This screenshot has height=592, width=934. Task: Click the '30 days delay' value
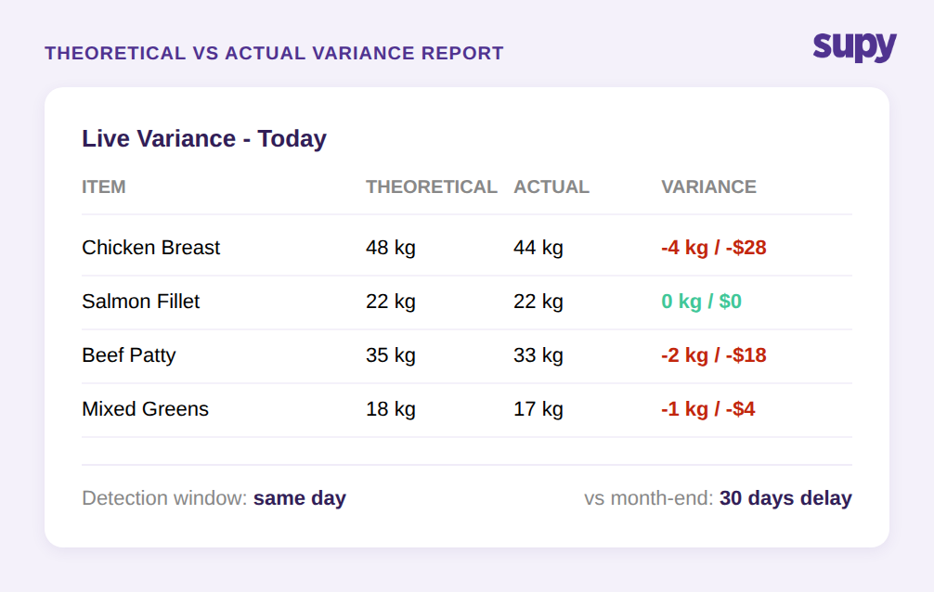pyautogui.click(x=785, y=498)
